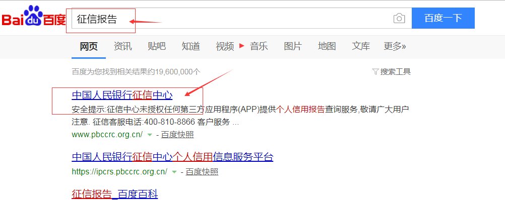This screenshot has height=200, width=505.
Task: Open 征信报告_百度百科 result
Action: [115, 194]
